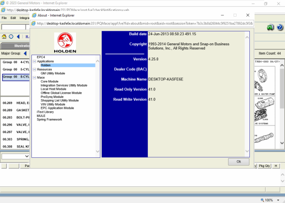Select 00.308 SEAL KIT row
Viewport: 285px width, 203px height.
point(16,146)
